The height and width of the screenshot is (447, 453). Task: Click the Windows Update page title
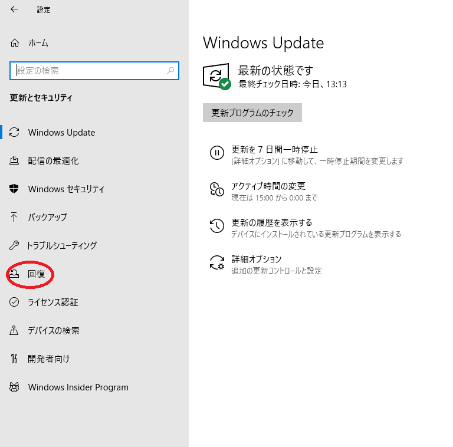coord(263,43)
